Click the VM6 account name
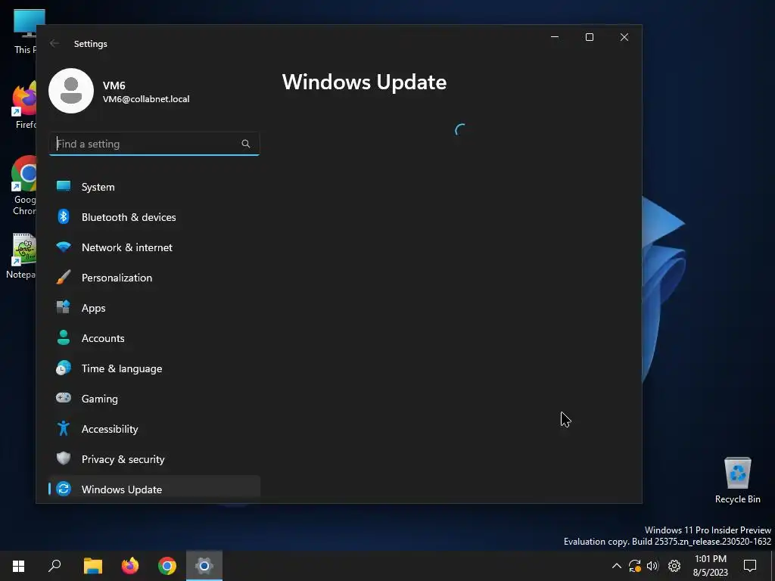The image size is (775, 581). tap(114, 85)
